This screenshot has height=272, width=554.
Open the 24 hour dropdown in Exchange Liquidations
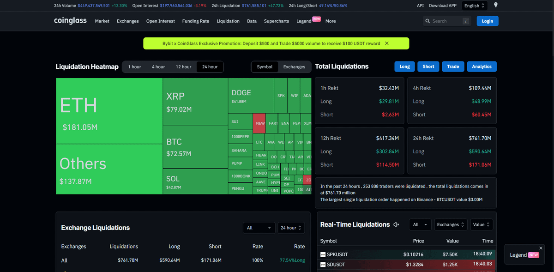point(291,228)
